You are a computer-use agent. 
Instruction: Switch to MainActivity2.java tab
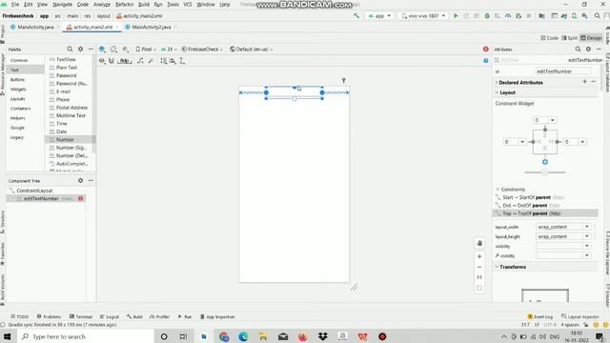click(152, 28)
